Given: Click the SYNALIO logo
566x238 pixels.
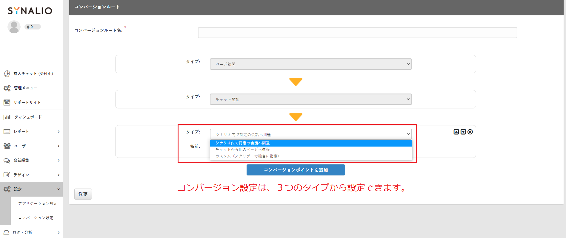Looking at the screenshot, I should coord(30,11).
